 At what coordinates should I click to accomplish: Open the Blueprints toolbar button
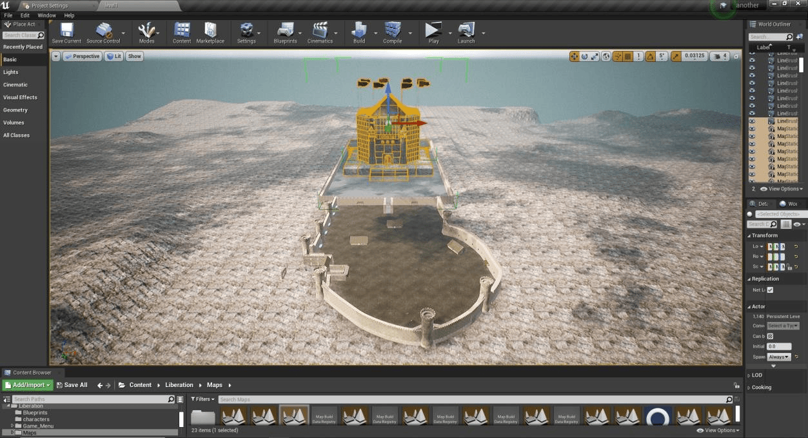[x=285, y=32]
